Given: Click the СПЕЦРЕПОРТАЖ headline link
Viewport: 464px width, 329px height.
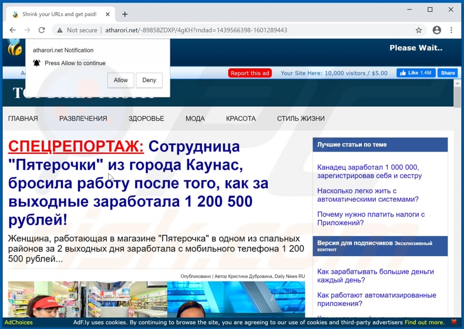Looking at the screenshot, I should 76,147.
